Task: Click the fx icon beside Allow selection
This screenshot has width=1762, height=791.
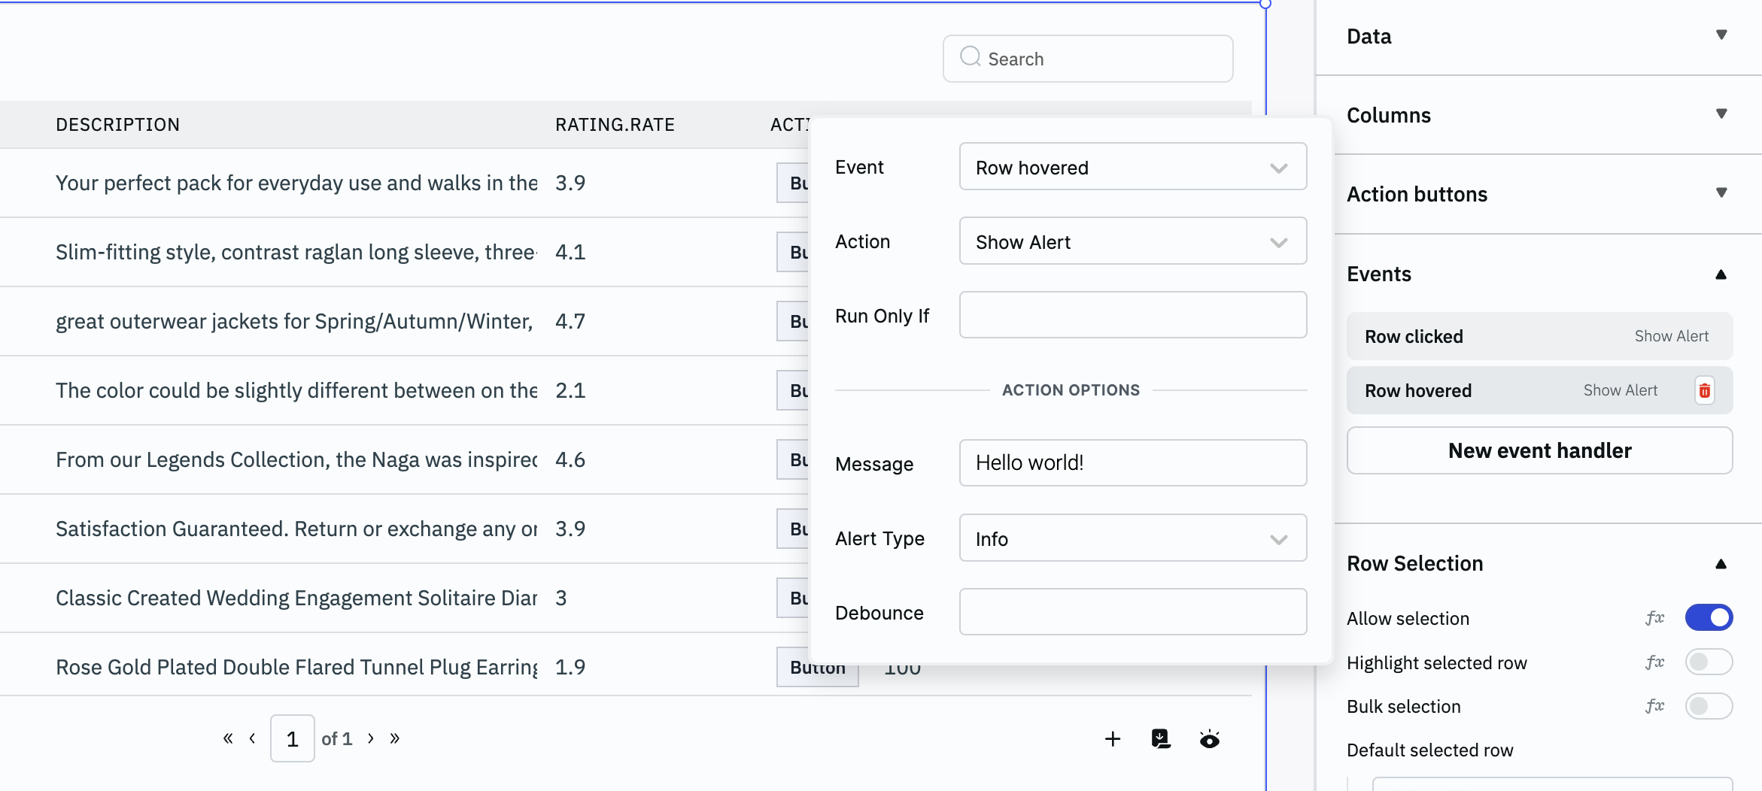Action: (x=1654, y=618)
